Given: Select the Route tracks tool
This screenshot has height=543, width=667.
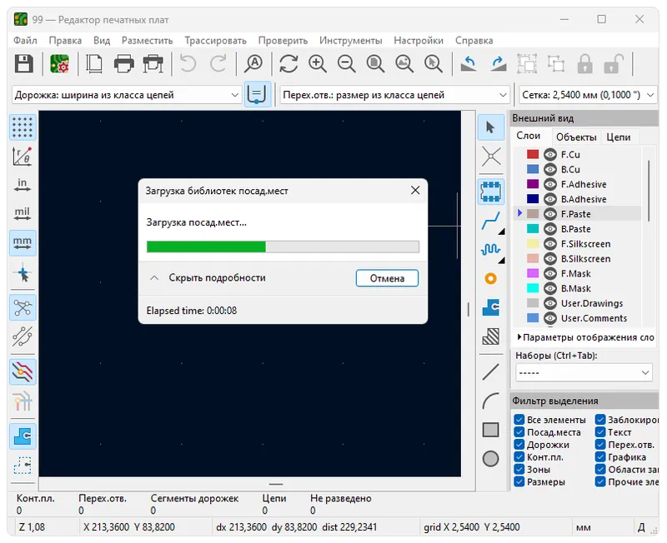Looking at the screenshot, I should [x=491, y=222].
